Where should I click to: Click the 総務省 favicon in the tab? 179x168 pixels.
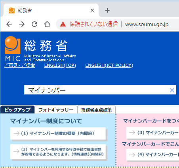coord(11,10)
